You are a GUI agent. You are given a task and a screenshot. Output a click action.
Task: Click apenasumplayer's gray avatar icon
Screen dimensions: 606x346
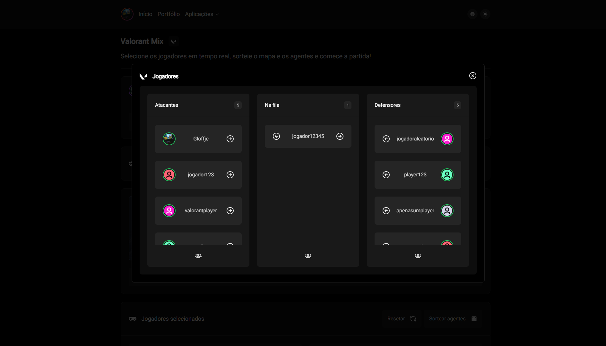pyautogui.click(x=447, y=211)
